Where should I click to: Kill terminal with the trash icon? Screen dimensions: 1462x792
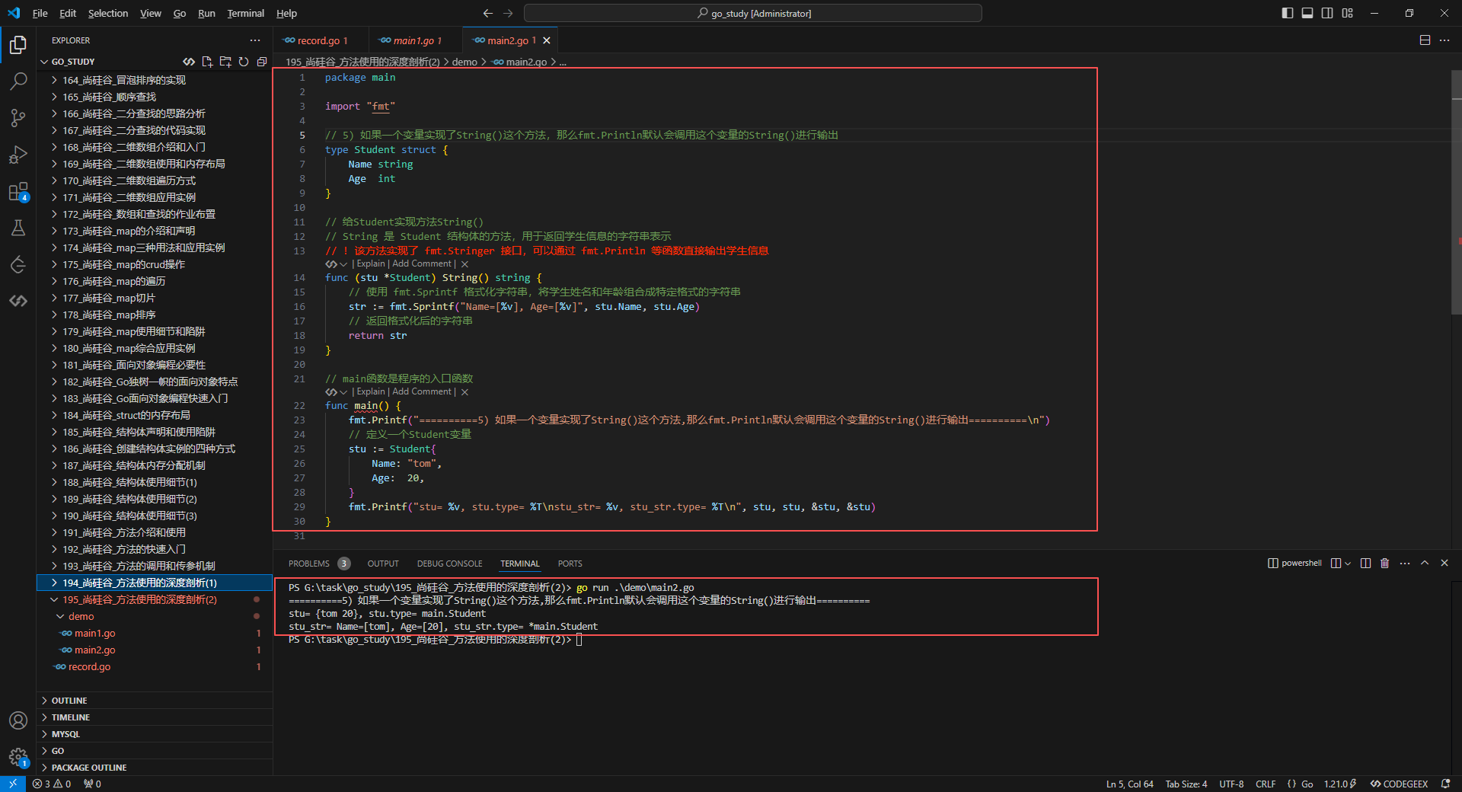[1384, 564]
